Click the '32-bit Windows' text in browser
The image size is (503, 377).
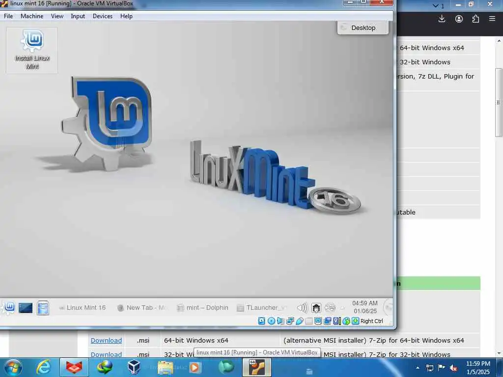(x=425, y=62)
